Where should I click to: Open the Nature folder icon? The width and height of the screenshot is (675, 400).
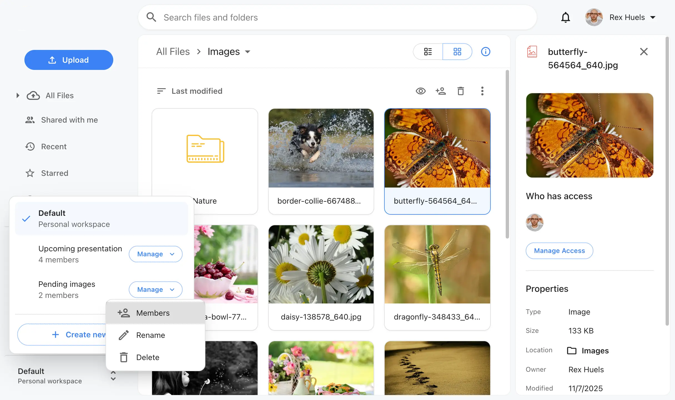pyautogui.click(x=205, y=149)
